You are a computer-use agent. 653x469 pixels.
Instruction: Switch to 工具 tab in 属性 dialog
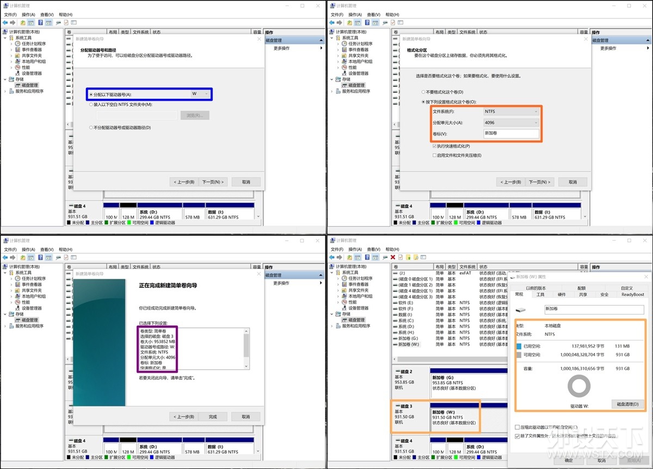coord(540,295)
